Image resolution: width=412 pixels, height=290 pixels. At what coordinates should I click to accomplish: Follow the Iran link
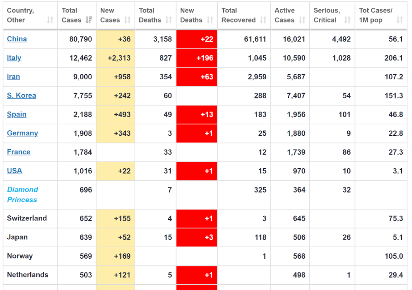(x=13, y=77)
